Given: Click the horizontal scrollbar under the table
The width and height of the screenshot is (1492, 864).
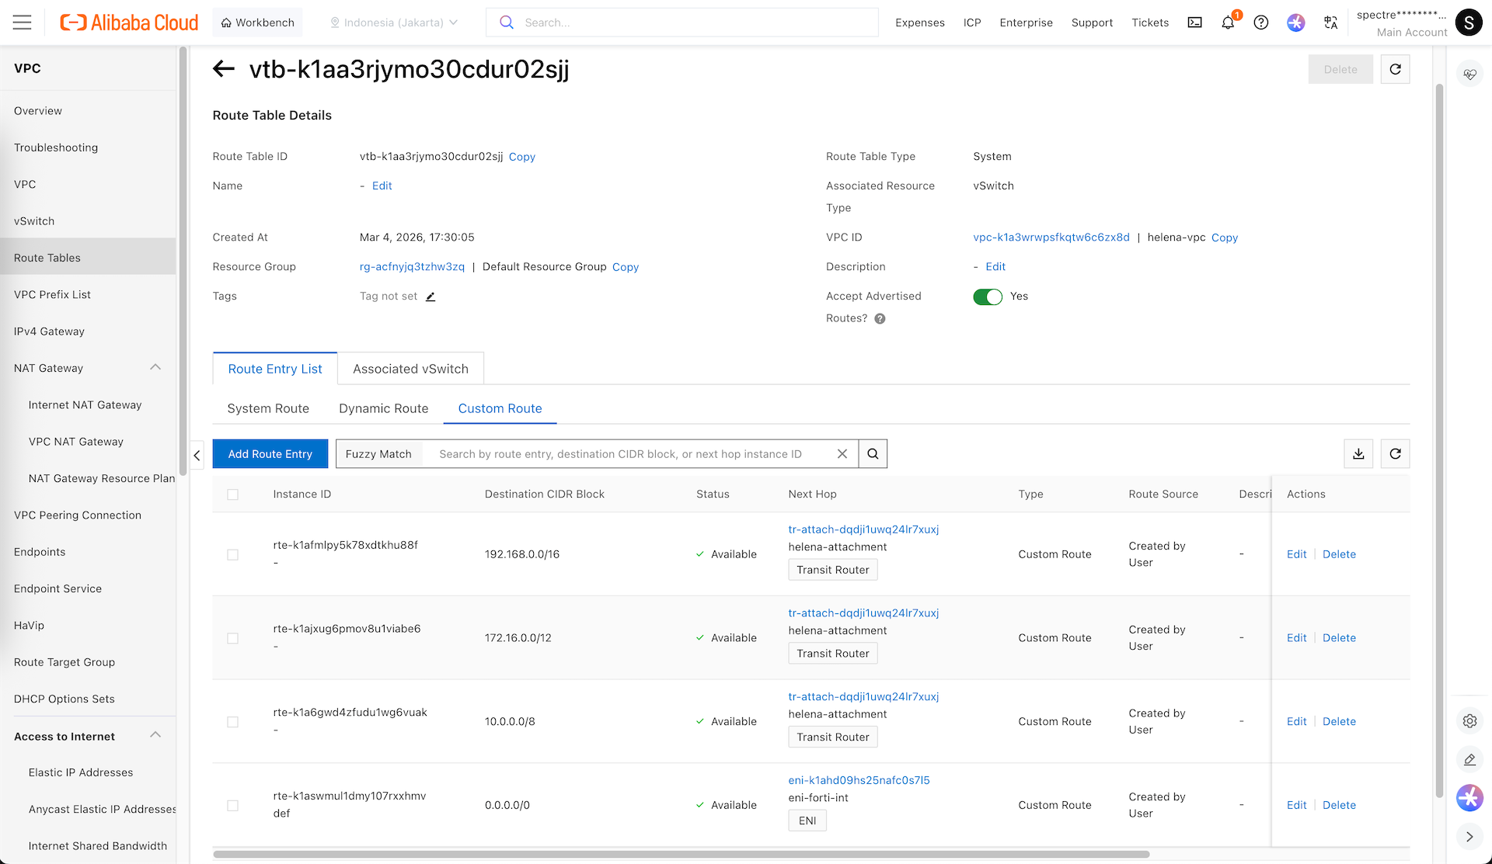Looking at the screenshot, I should (681, 854).
